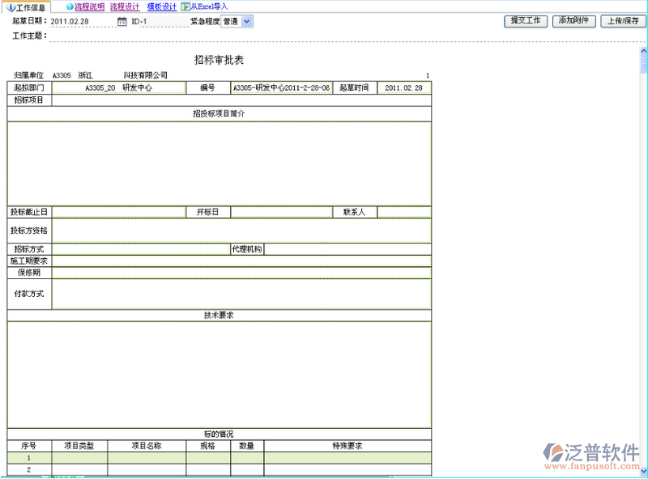This screenshot has width=648, height=479.
Task: Click the blue 流程说明 info icon
Action: [70, 6]
